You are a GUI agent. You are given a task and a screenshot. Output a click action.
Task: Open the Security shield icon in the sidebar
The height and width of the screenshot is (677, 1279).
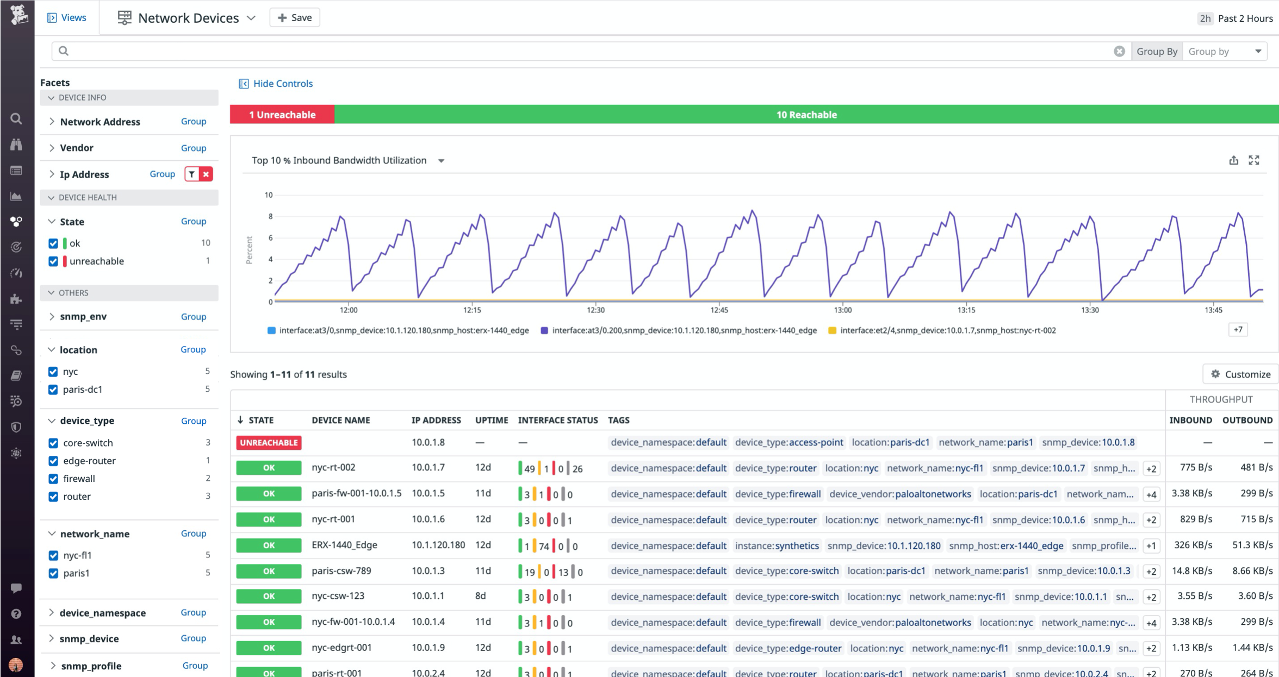click(x=16, y=427)
